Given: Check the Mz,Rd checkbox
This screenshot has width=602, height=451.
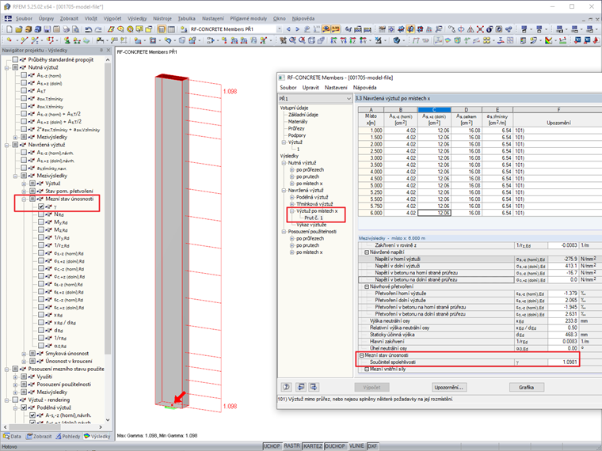Looking at the screenshot, I should click(41, 229).
